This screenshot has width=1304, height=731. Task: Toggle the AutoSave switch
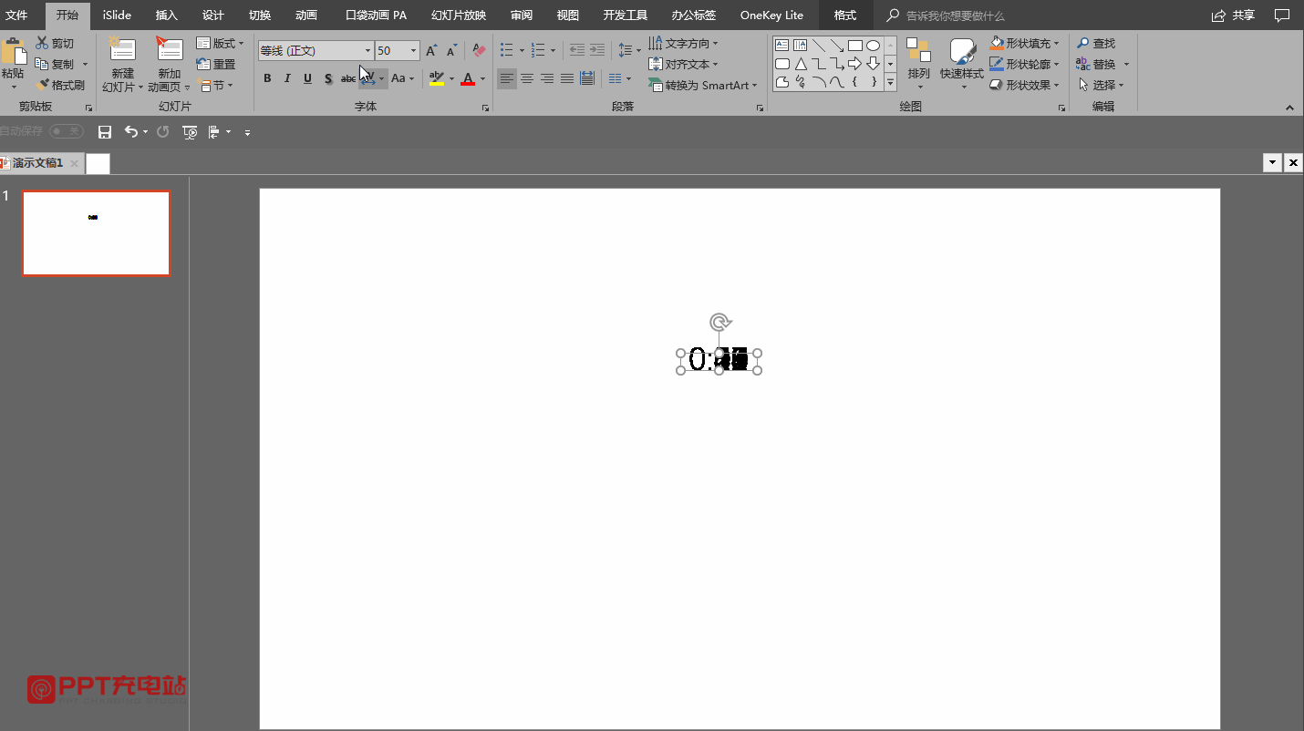(67, 131)
